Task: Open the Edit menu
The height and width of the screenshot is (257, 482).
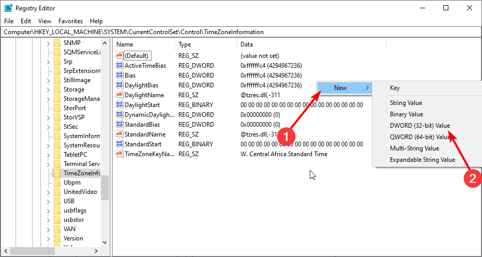Action: 26,21
